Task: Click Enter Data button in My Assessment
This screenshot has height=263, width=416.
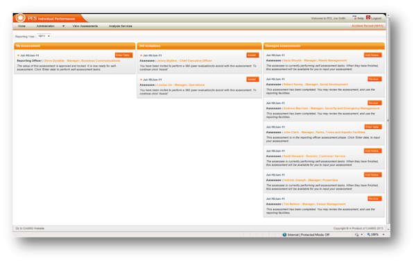Action: coord(123,55)
